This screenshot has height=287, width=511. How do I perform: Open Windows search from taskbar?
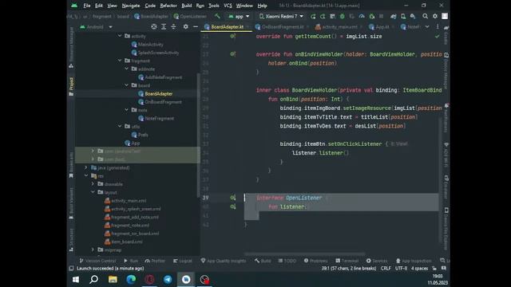(x=94, y=279)
